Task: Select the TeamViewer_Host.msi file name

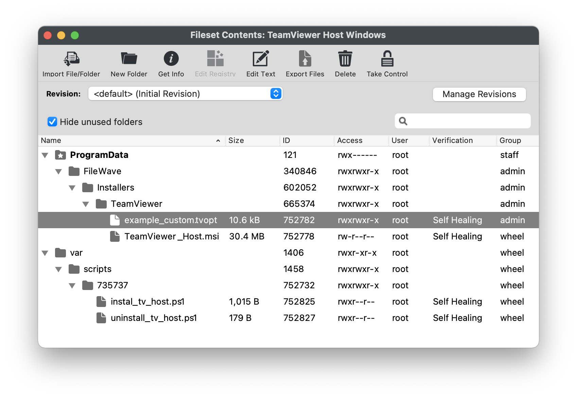Action: 172,236
